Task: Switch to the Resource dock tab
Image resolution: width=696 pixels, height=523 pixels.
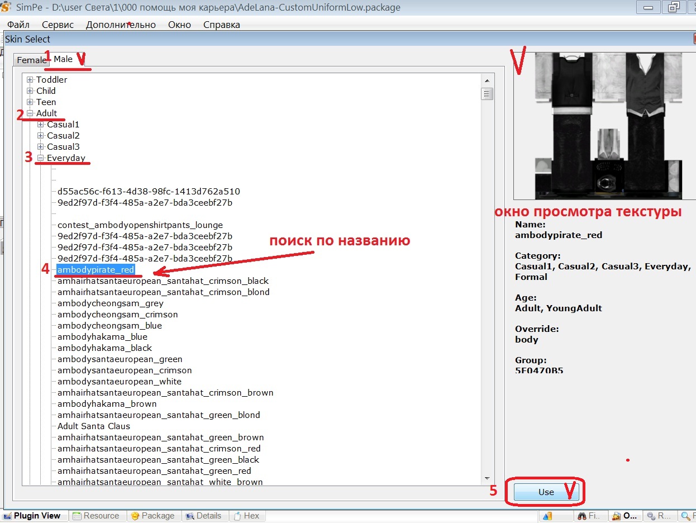Action: pyautogui.click(x=96, y=516)
